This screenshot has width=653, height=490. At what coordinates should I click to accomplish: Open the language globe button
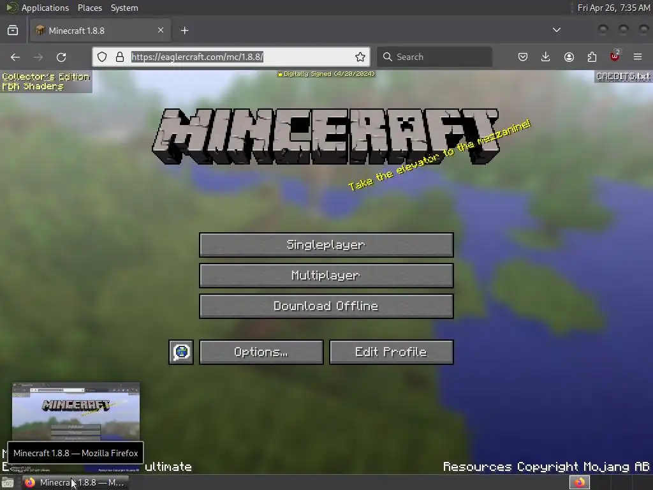(x=180, y=352)
